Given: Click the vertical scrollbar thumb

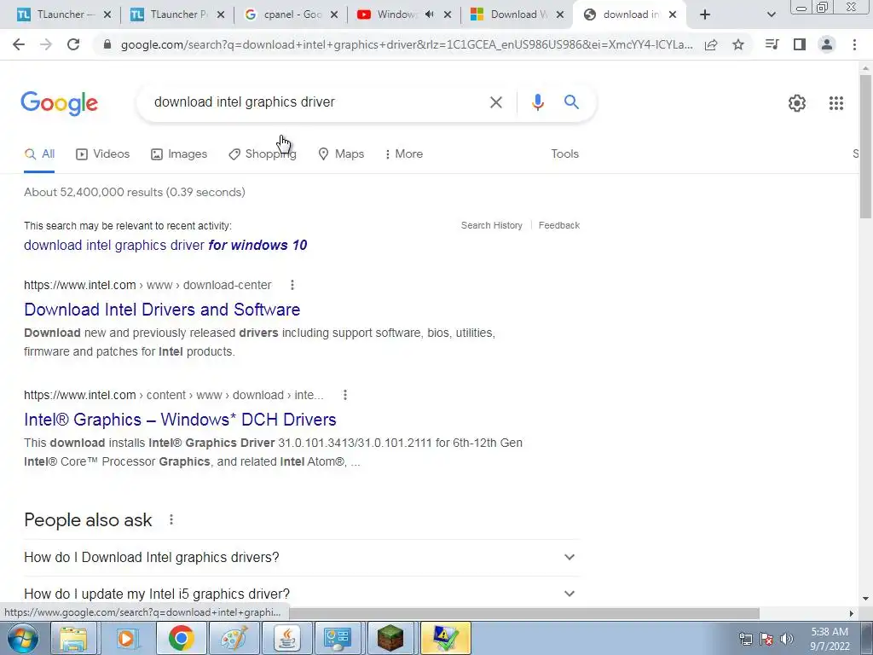Looking at the screenshot, I should pos(865,146).
